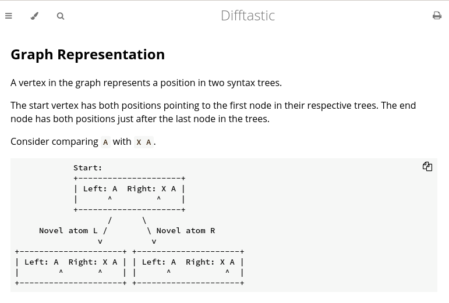Click the inline code "X A" snippet
449x303 pixels.
point(143,142)
